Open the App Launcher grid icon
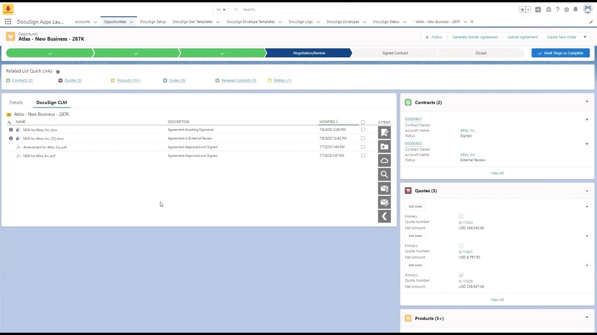 (8, 22)
